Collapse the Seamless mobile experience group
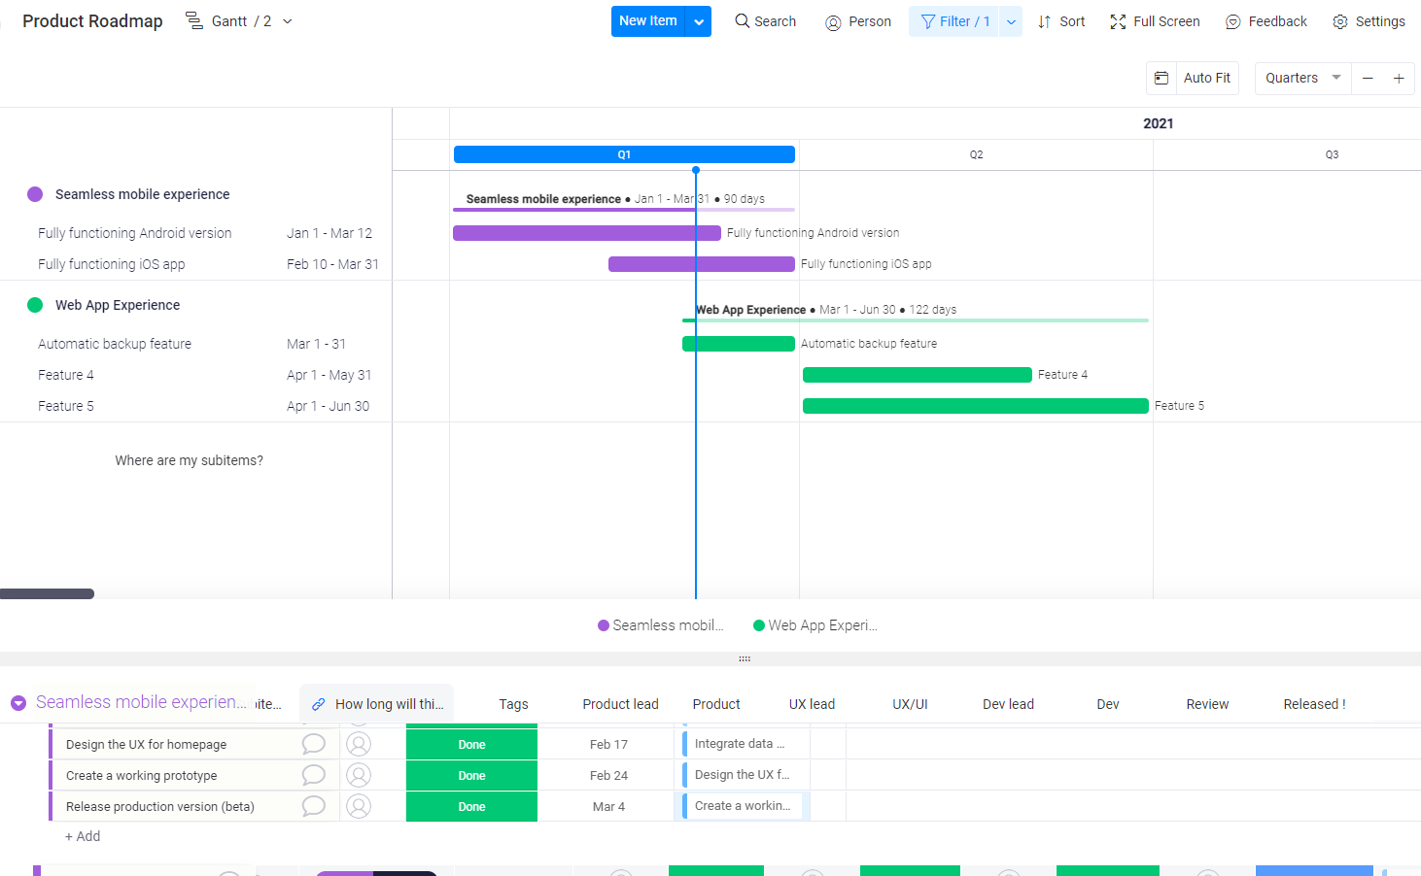This screenshot has width=1421, height=876. 18,703
